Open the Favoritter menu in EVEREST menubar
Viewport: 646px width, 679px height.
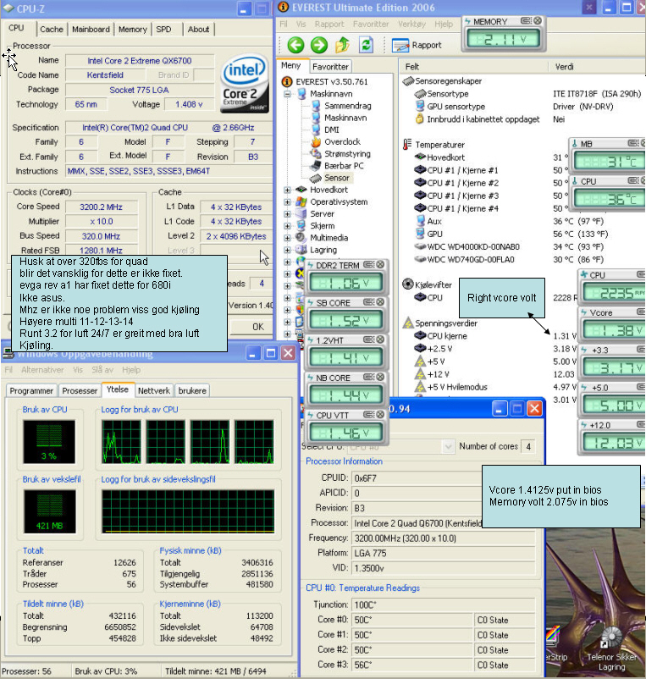click(x=371, y=25)
